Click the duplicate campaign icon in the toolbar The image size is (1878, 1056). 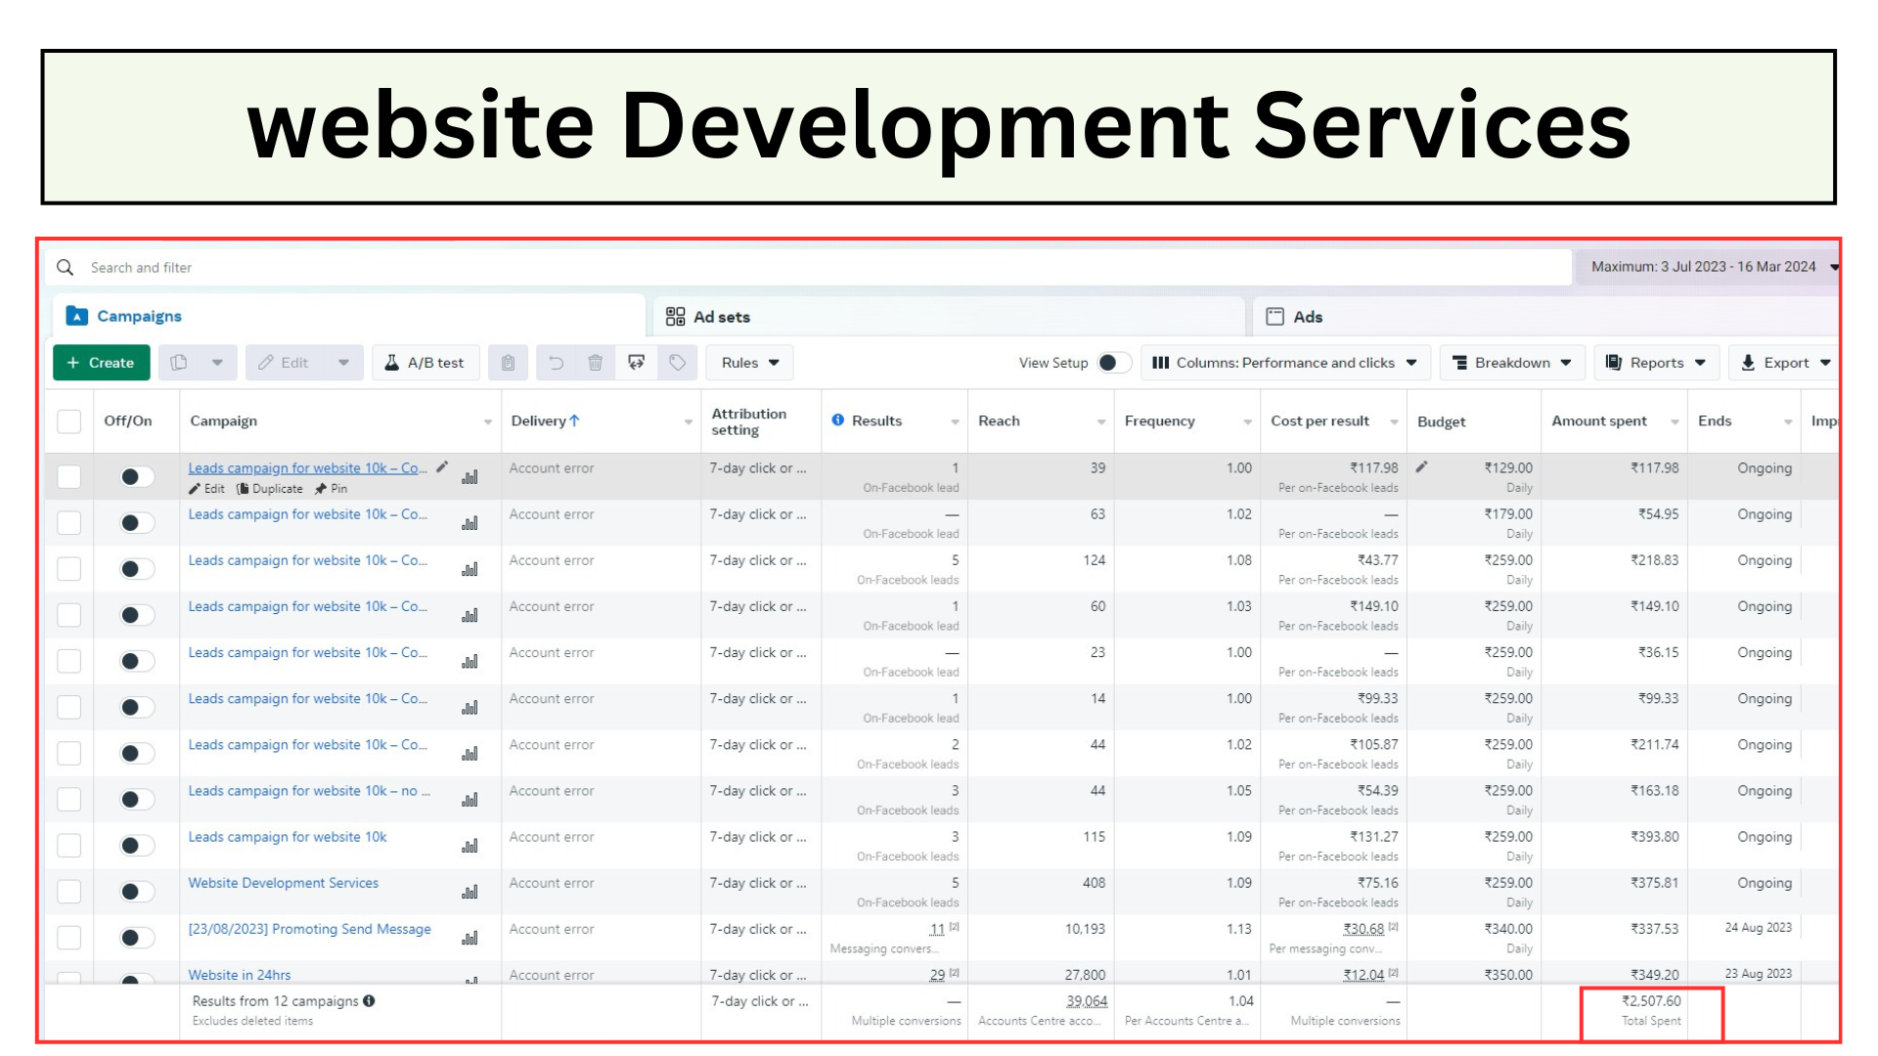[x=179, y=363]
